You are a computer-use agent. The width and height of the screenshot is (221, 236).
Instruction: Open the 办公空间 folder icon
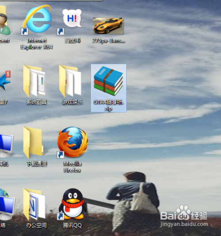pyautogui.click(x=34, y=204)
